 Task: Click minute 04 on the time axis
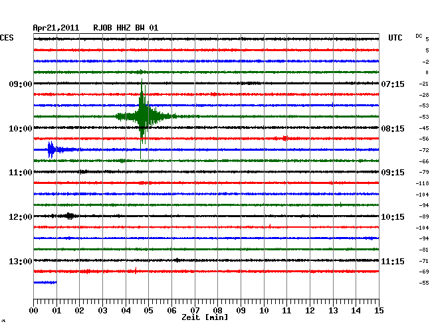126,310
